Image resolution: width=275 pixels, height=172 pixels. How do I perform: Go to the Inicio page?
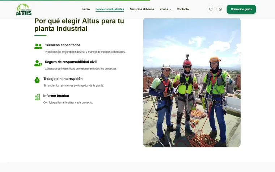pyautogui.click(x=86, y=9)
